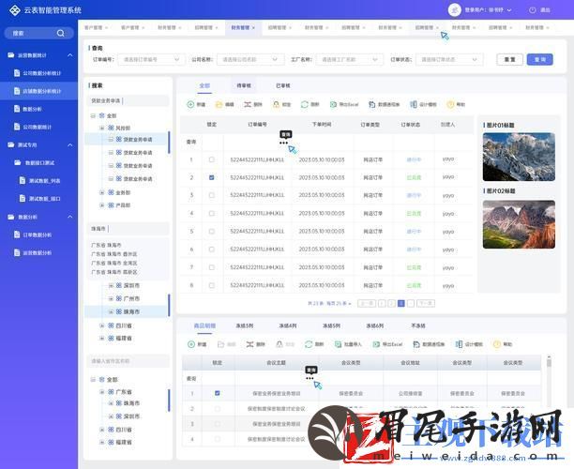Tick the checkbox in order row 3

tap(212, 195)
